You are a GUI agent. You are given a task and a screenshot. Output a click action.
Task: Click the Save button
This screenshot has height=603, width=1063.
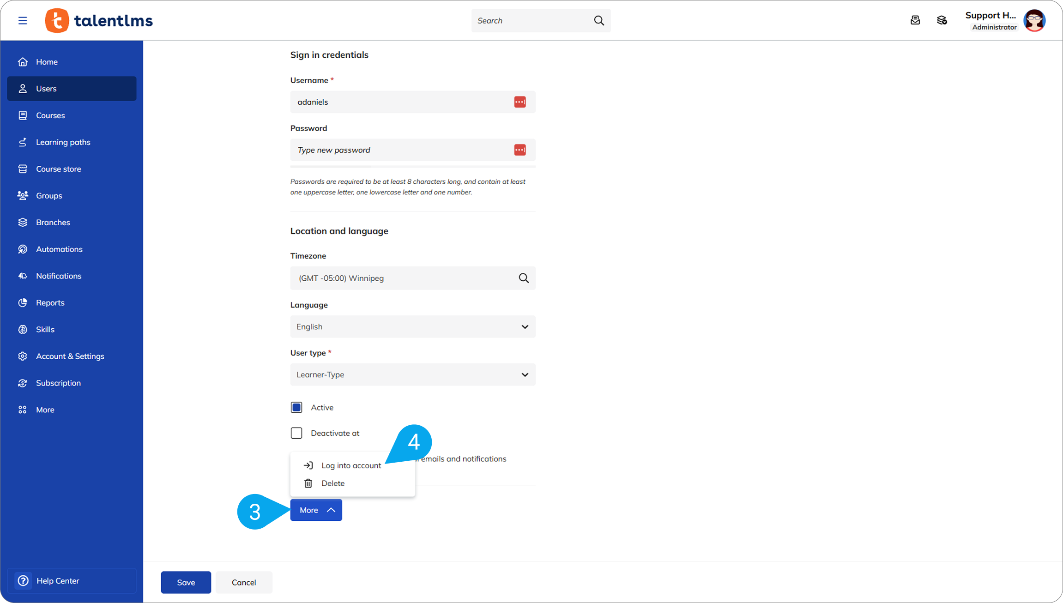186,582
